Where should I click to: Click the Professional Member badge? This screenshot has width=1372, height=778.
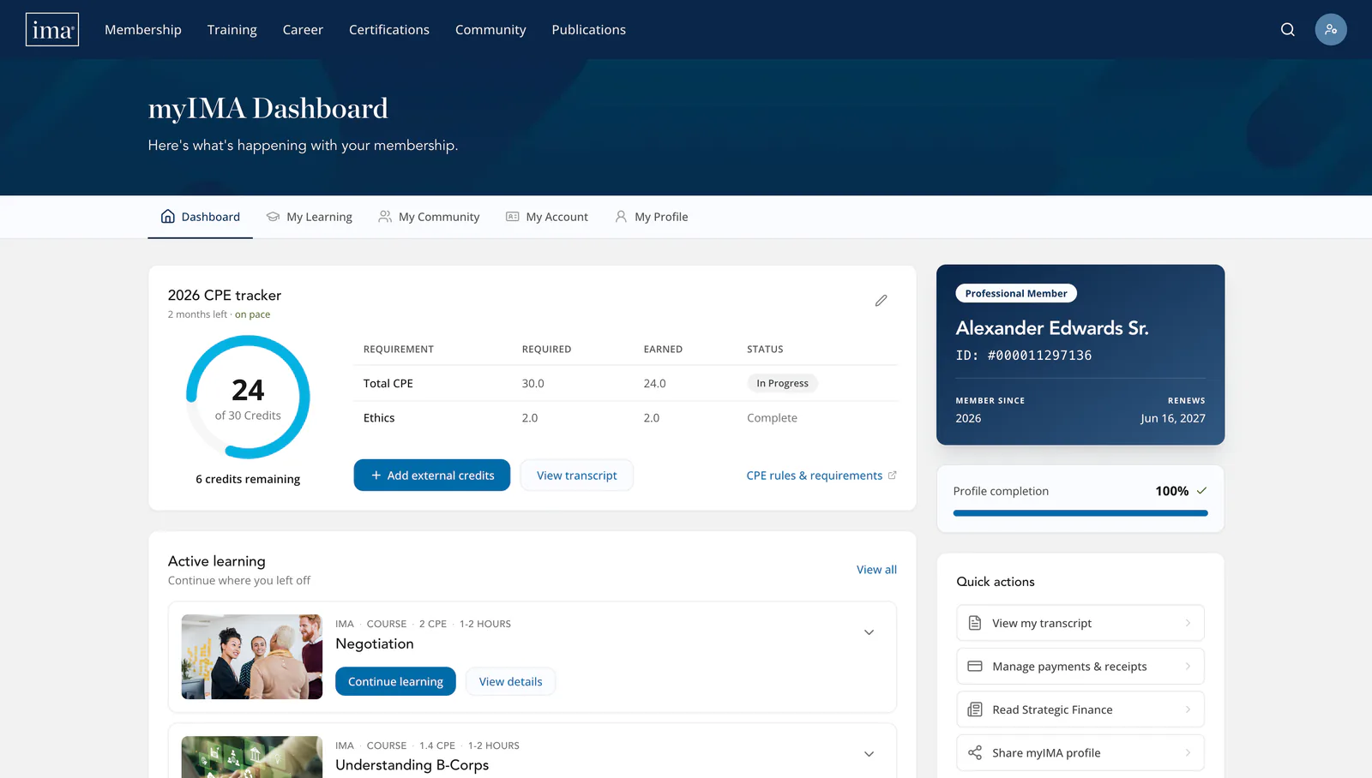(1016, 293)
